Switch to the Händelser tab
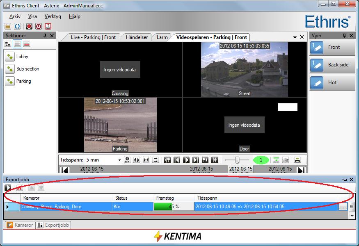The image size is (359, 246). point(137,37)
